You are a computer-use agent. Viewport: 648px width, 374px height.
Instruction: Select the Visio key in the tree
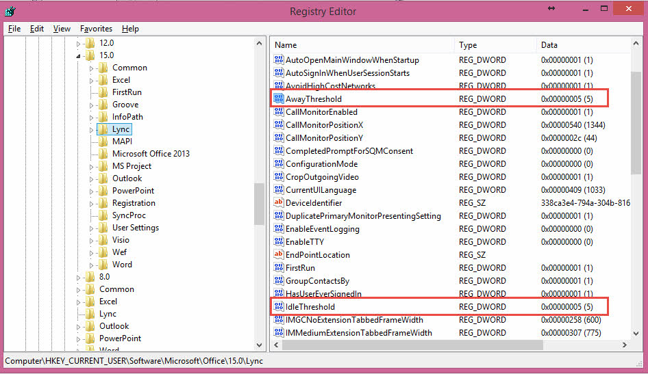121,240
